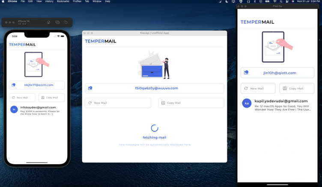Click the tablet mail illustration in Pixel emulator

tap(277, 47)
